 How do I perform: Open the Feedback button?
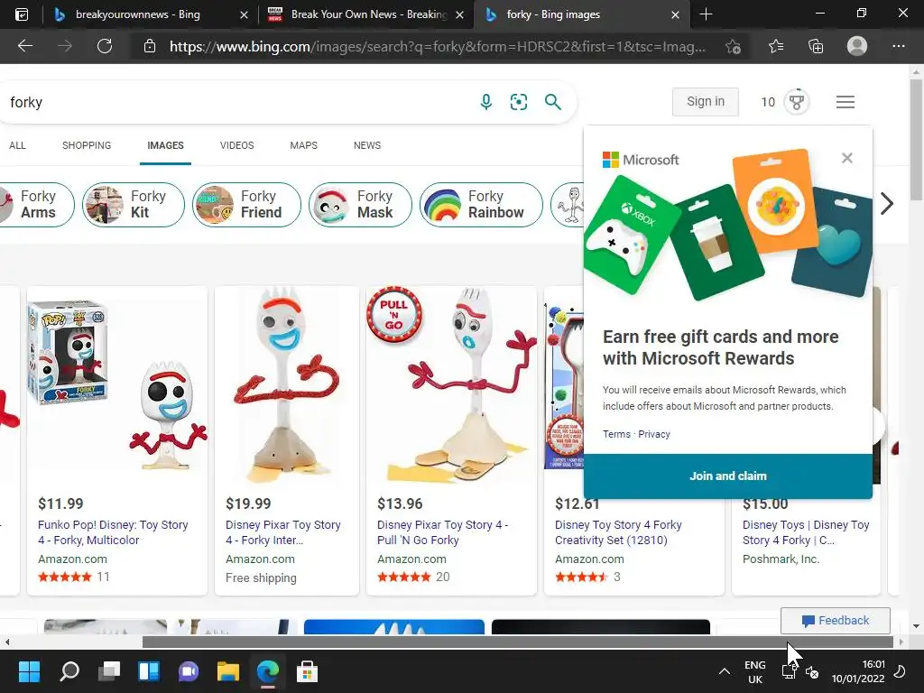(x=835, y=621)
